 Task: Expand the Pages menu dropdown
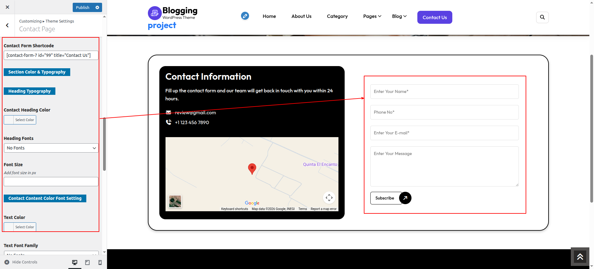click(372, 16)
